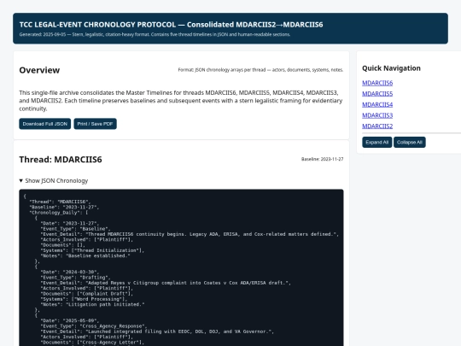Click the TCC Legal-Event Chronology Protocol title
This screenshot has width=461, height=346.
tap(171, 25)
